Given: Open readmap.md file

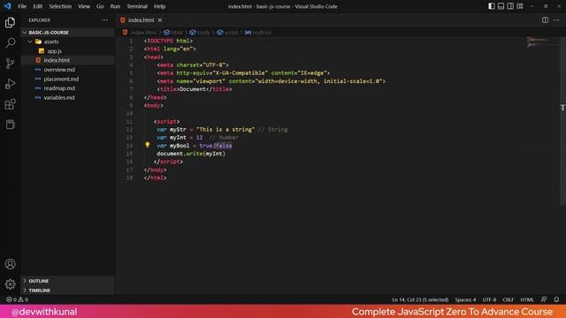Looking at the screenshot, I should 67,88.
